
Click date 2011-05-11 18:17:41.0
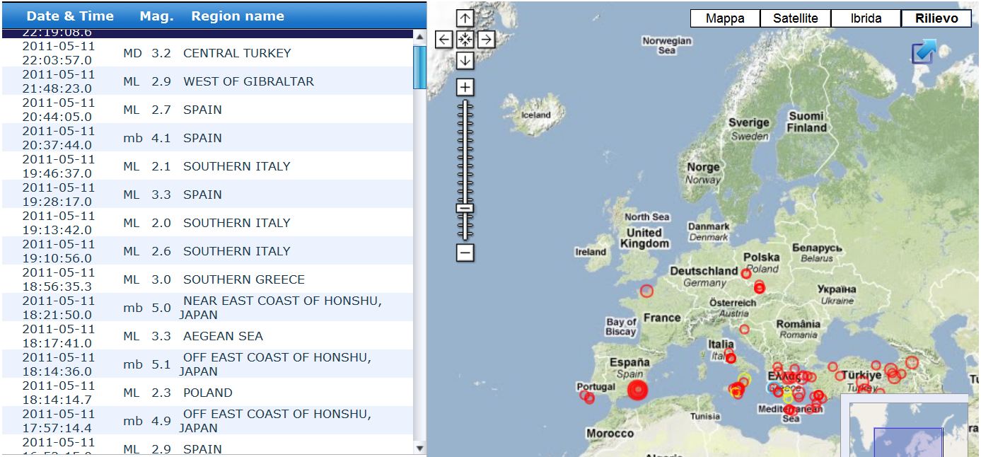point(58,335)
